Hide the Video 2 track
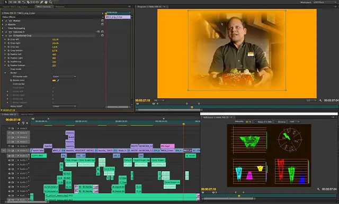The image size is (339, 204). 9,146
